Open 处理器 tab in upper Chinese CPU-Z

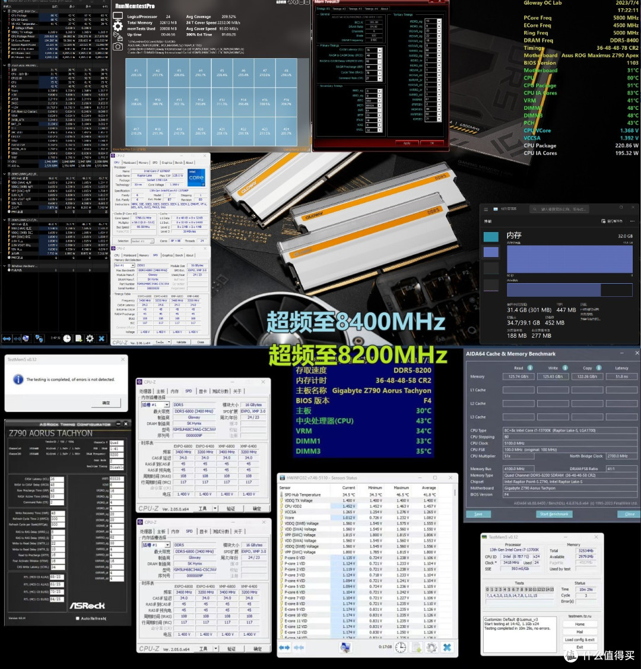145,391
